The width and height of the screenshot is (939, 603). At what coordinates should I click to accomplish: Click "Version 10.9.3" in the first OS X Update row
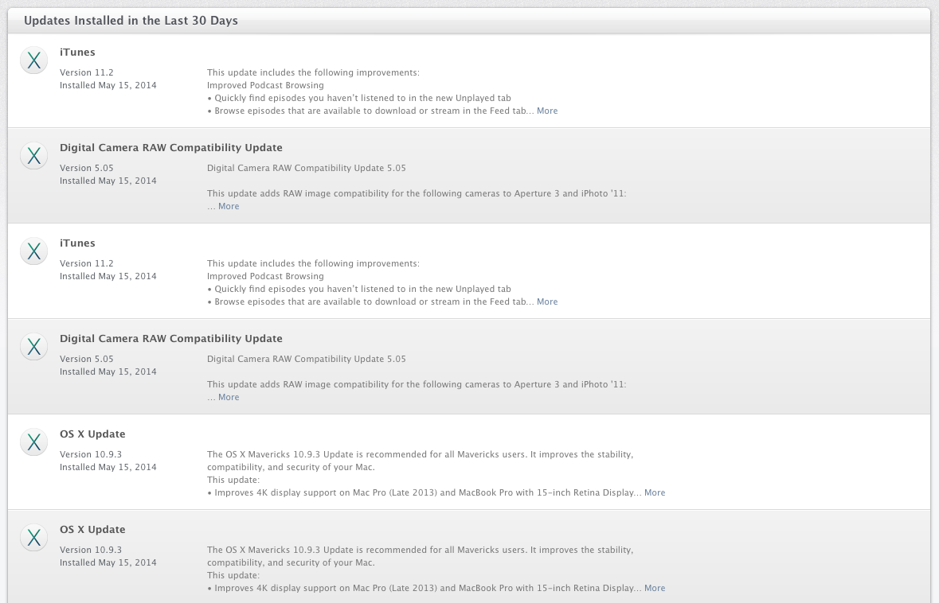coord(91,454)
